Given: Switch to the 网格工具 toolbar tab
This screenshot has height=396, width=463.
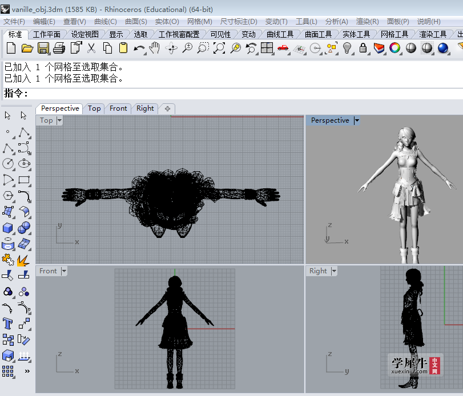Looking at the screenshot, I should pos(394,35).
